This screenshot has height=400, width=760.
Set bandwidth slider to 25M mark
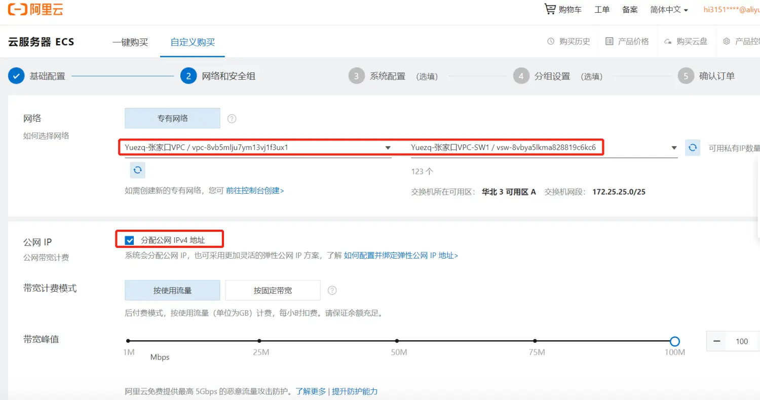tap(259, 341)
